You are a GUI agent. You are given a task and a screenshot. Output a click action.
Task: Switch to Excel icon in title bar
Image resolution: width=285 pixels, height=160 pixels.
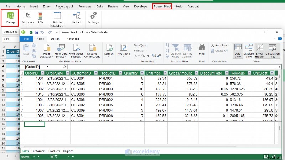tap(31, 32)
